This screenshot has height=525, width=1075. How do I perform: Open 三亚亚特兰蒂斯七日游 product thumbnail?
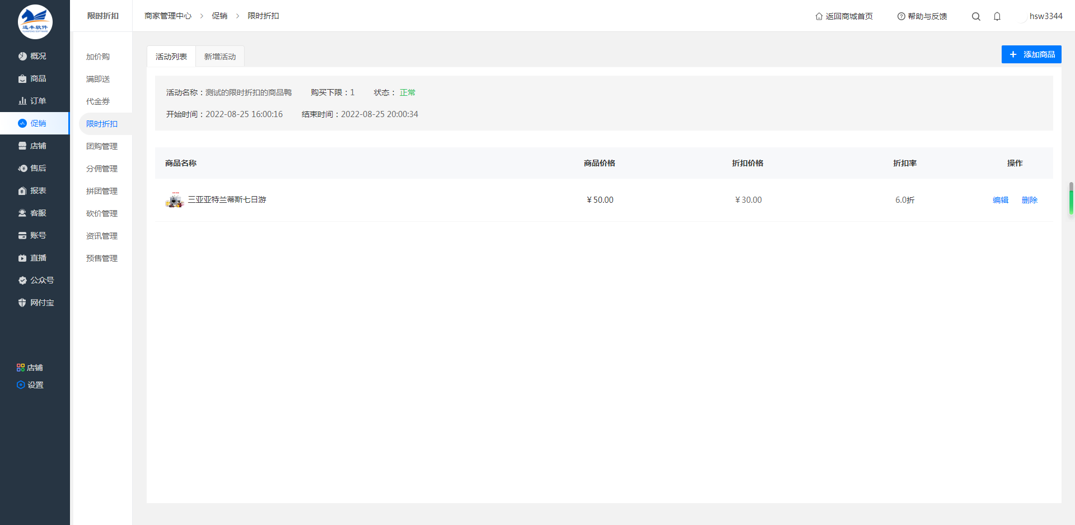coord(175,199)
